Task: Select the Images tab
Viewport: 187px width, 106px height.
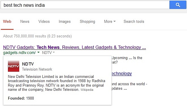Action: pyautogui.click(x=64, y=22)
